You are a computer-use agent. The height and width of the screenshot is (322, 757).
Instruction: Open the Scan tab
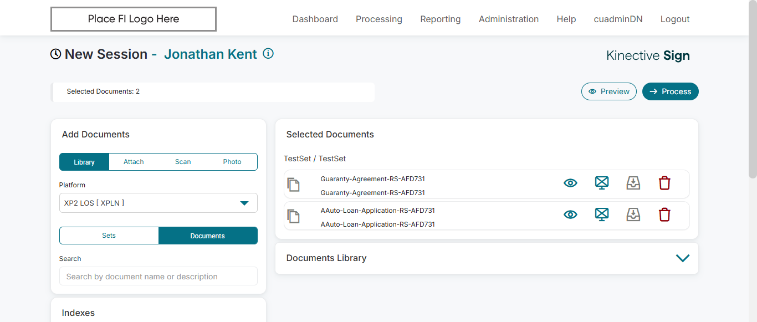click(183, 162)
